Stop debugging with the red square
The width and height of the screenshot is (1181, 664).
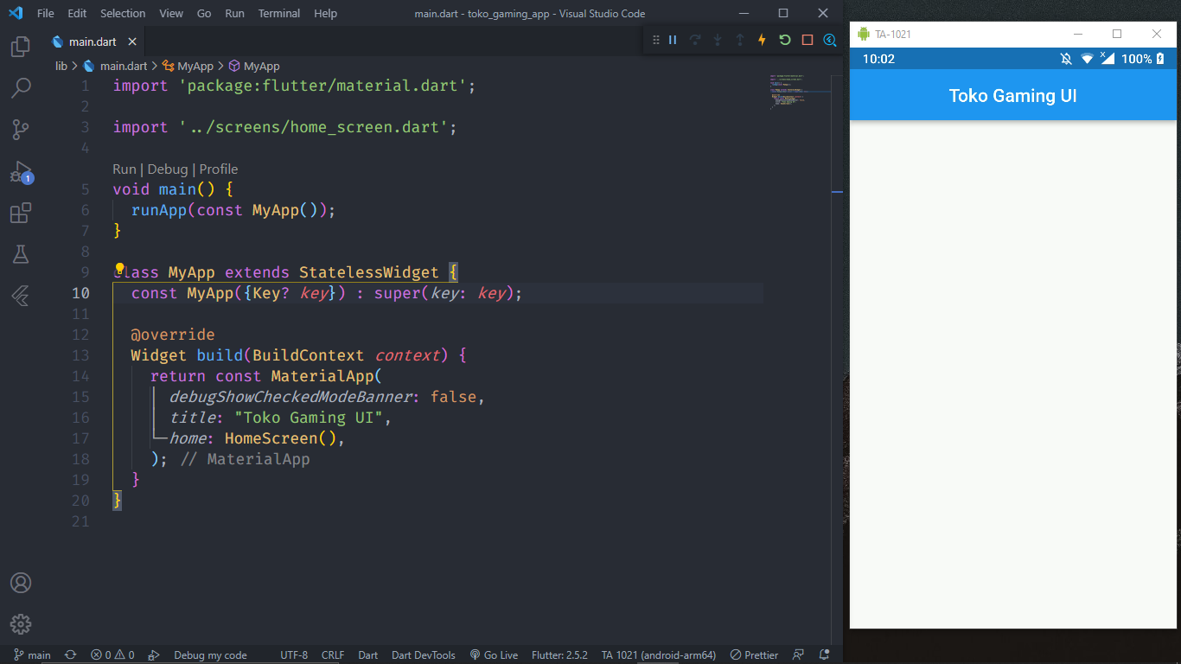point(808,40)
